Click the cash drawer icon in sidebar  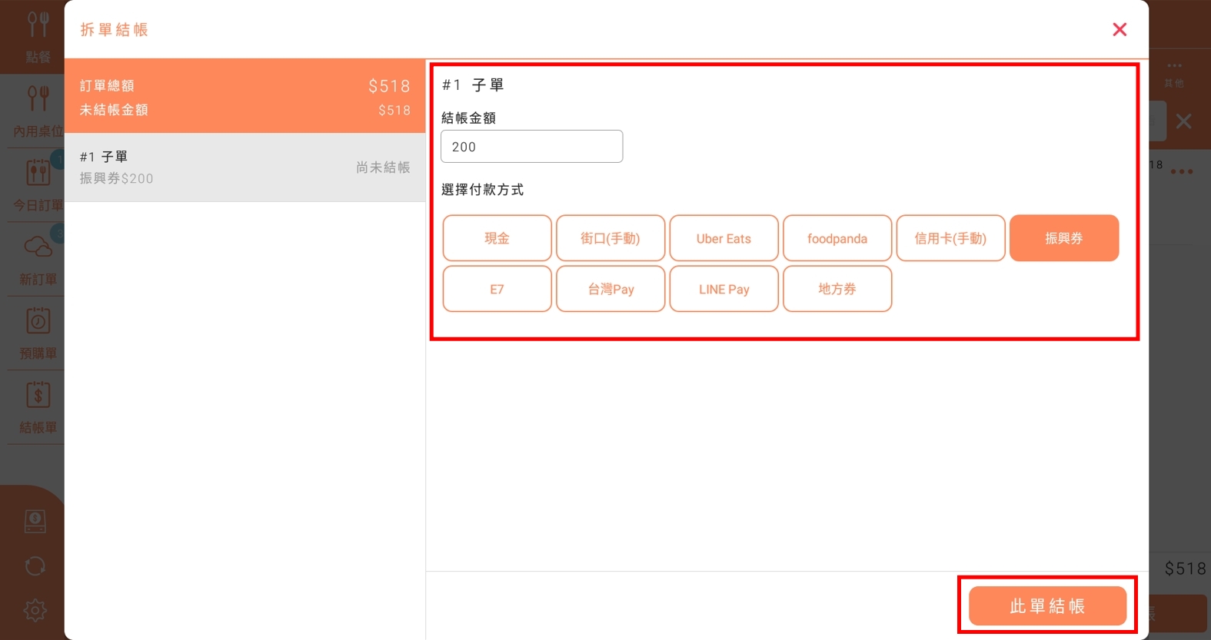click(x=35, y=521)
